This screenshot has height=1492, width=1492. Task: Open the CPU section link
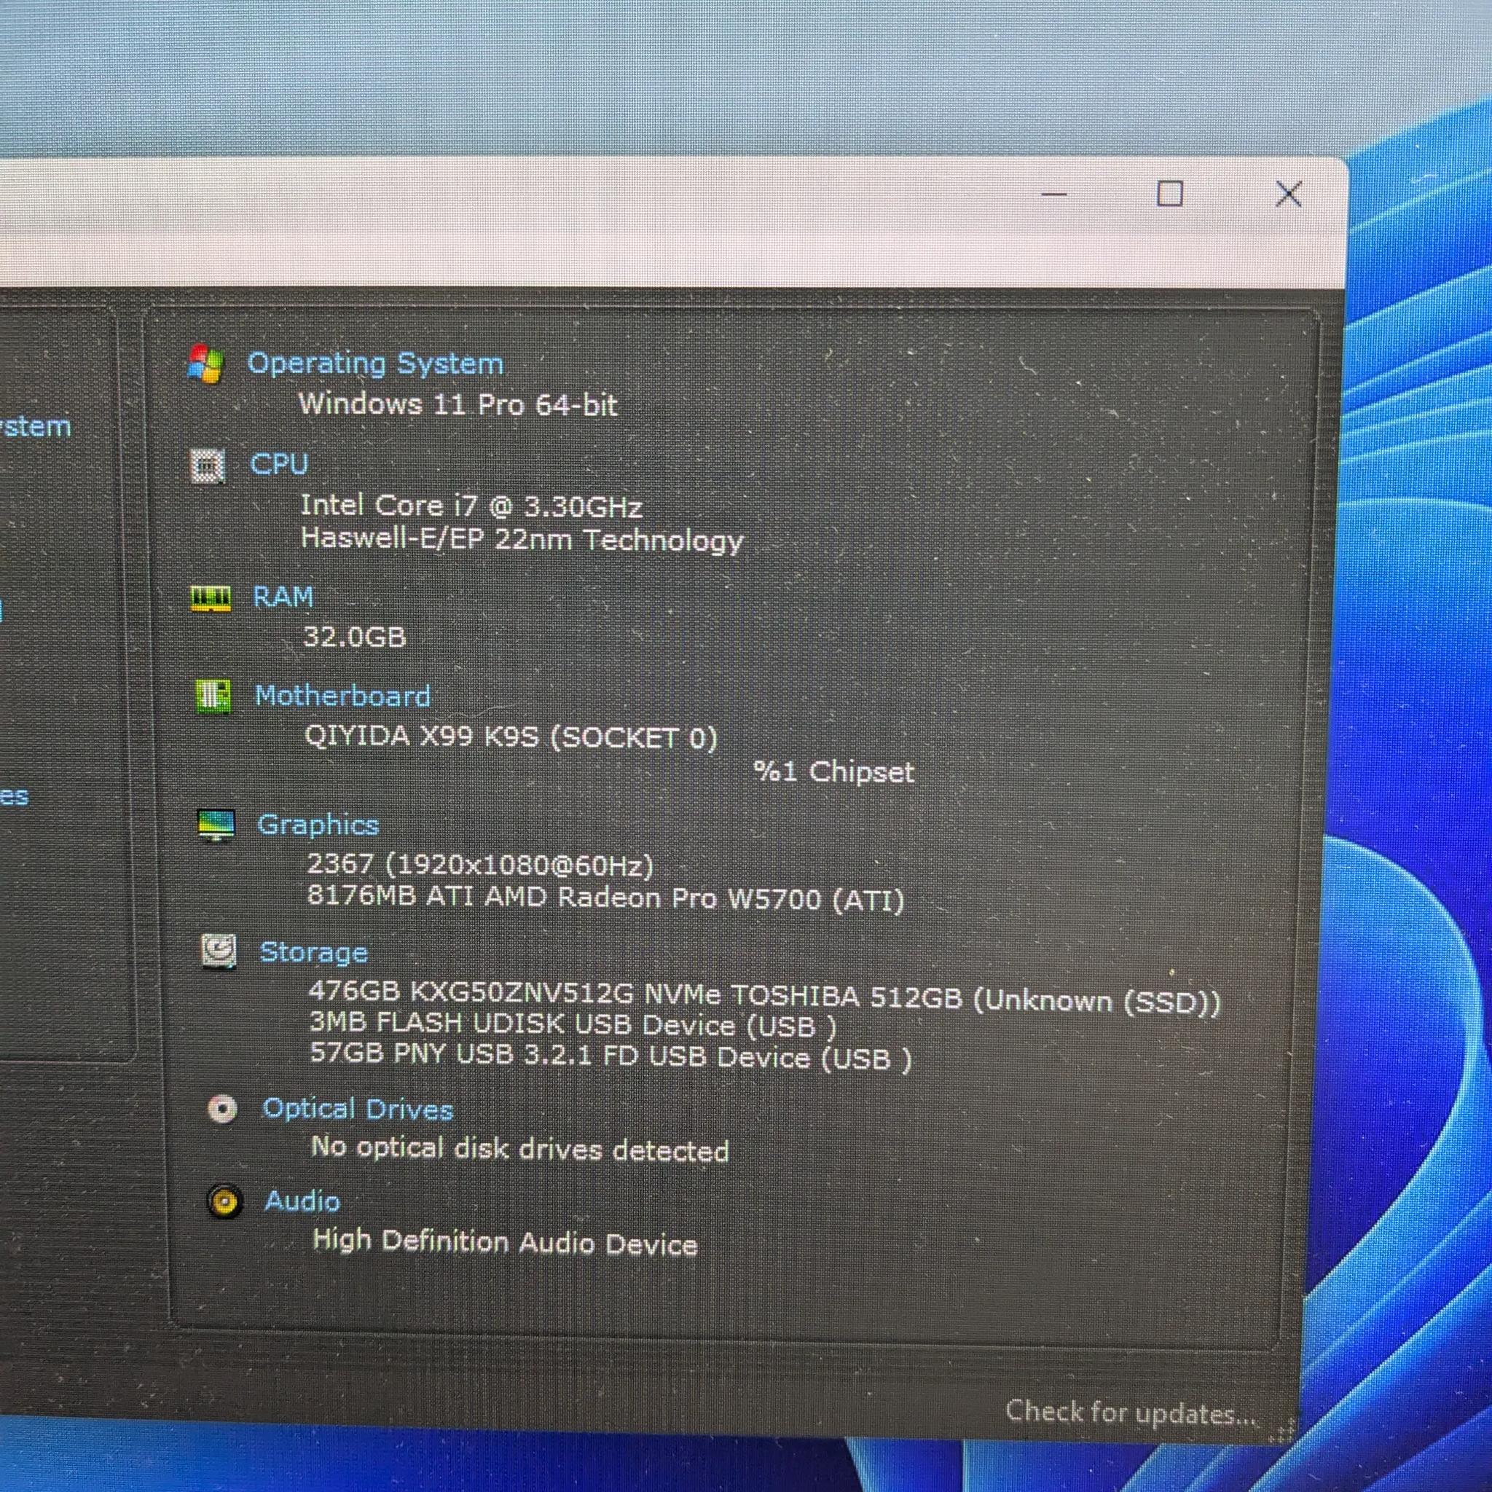[x=280, y=464]
